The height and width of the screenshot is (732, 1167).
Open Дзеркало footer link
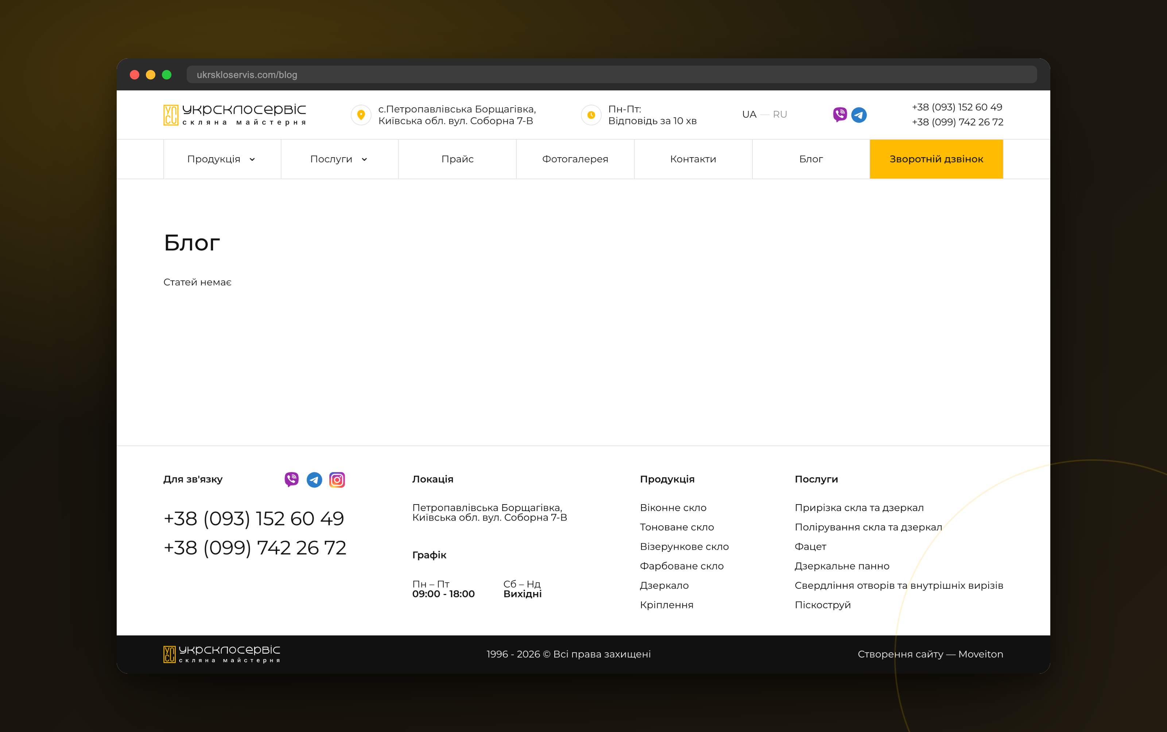pyautogui.click(x=664, y=585)
